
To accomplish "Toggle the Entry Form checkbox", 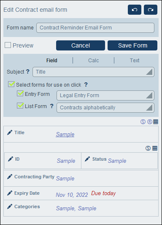I will click(20, 93).
